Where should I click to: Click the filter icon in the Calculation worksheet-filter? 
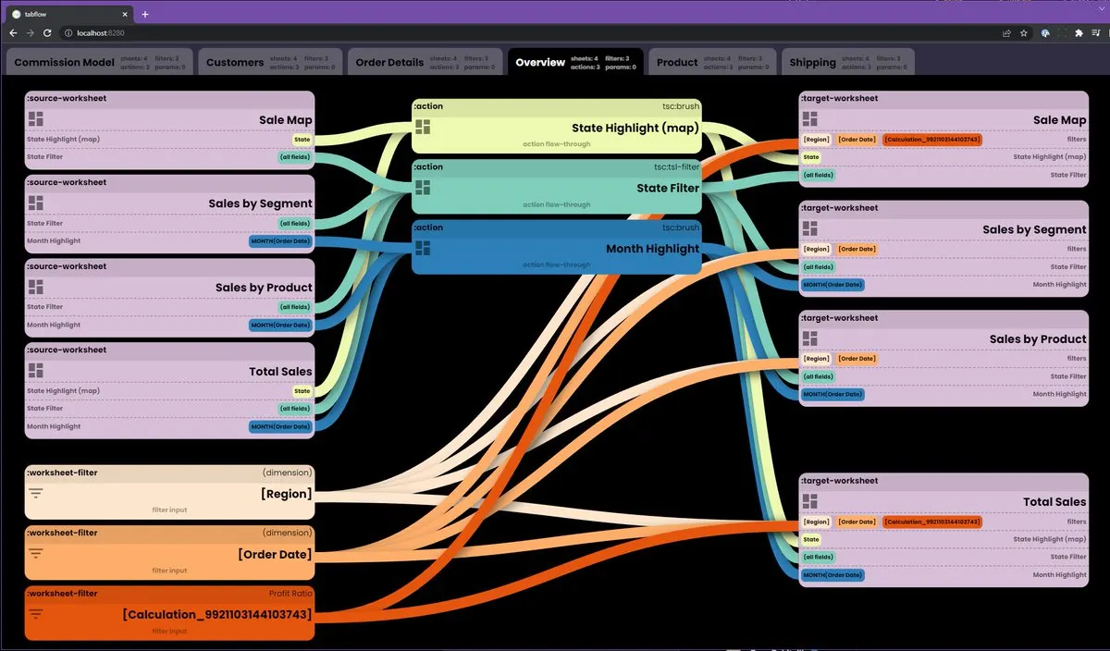(36, 614)
